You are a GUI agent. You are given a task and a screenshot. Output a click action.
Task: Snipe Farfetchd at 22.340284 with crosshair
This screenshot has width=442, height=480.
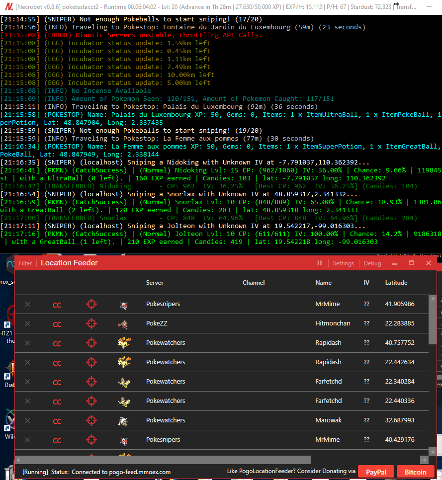(91, 382)
